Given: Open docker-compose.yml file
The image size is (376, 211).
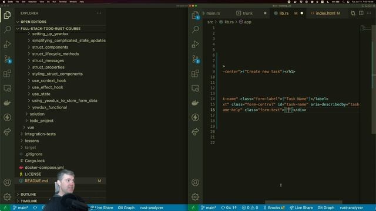Looking at the screenshot, I should point(44,168).
